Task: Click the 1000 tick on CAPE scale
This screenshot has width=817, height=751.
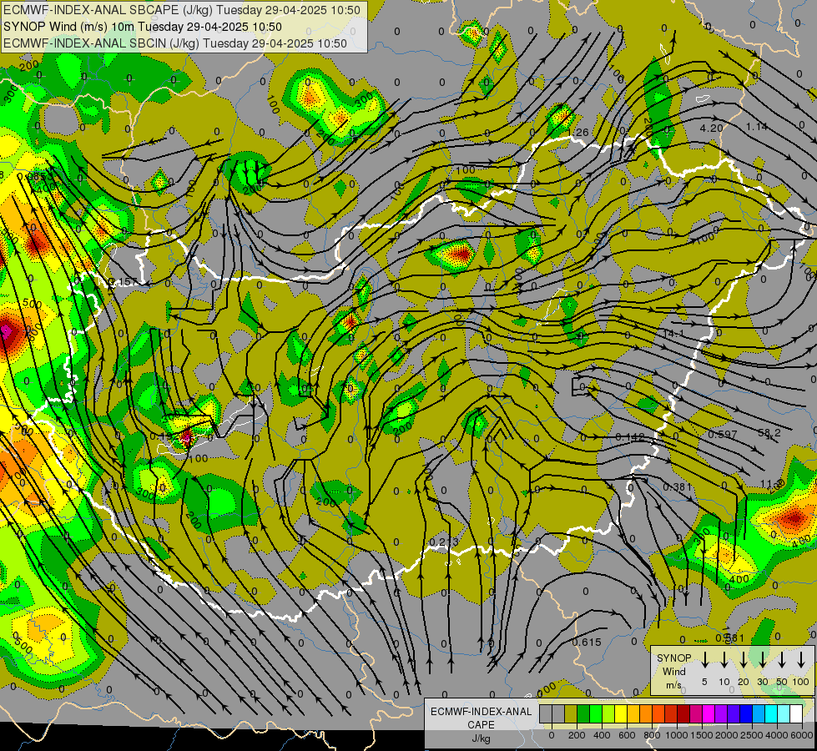Action: click(x=677, y=735)
